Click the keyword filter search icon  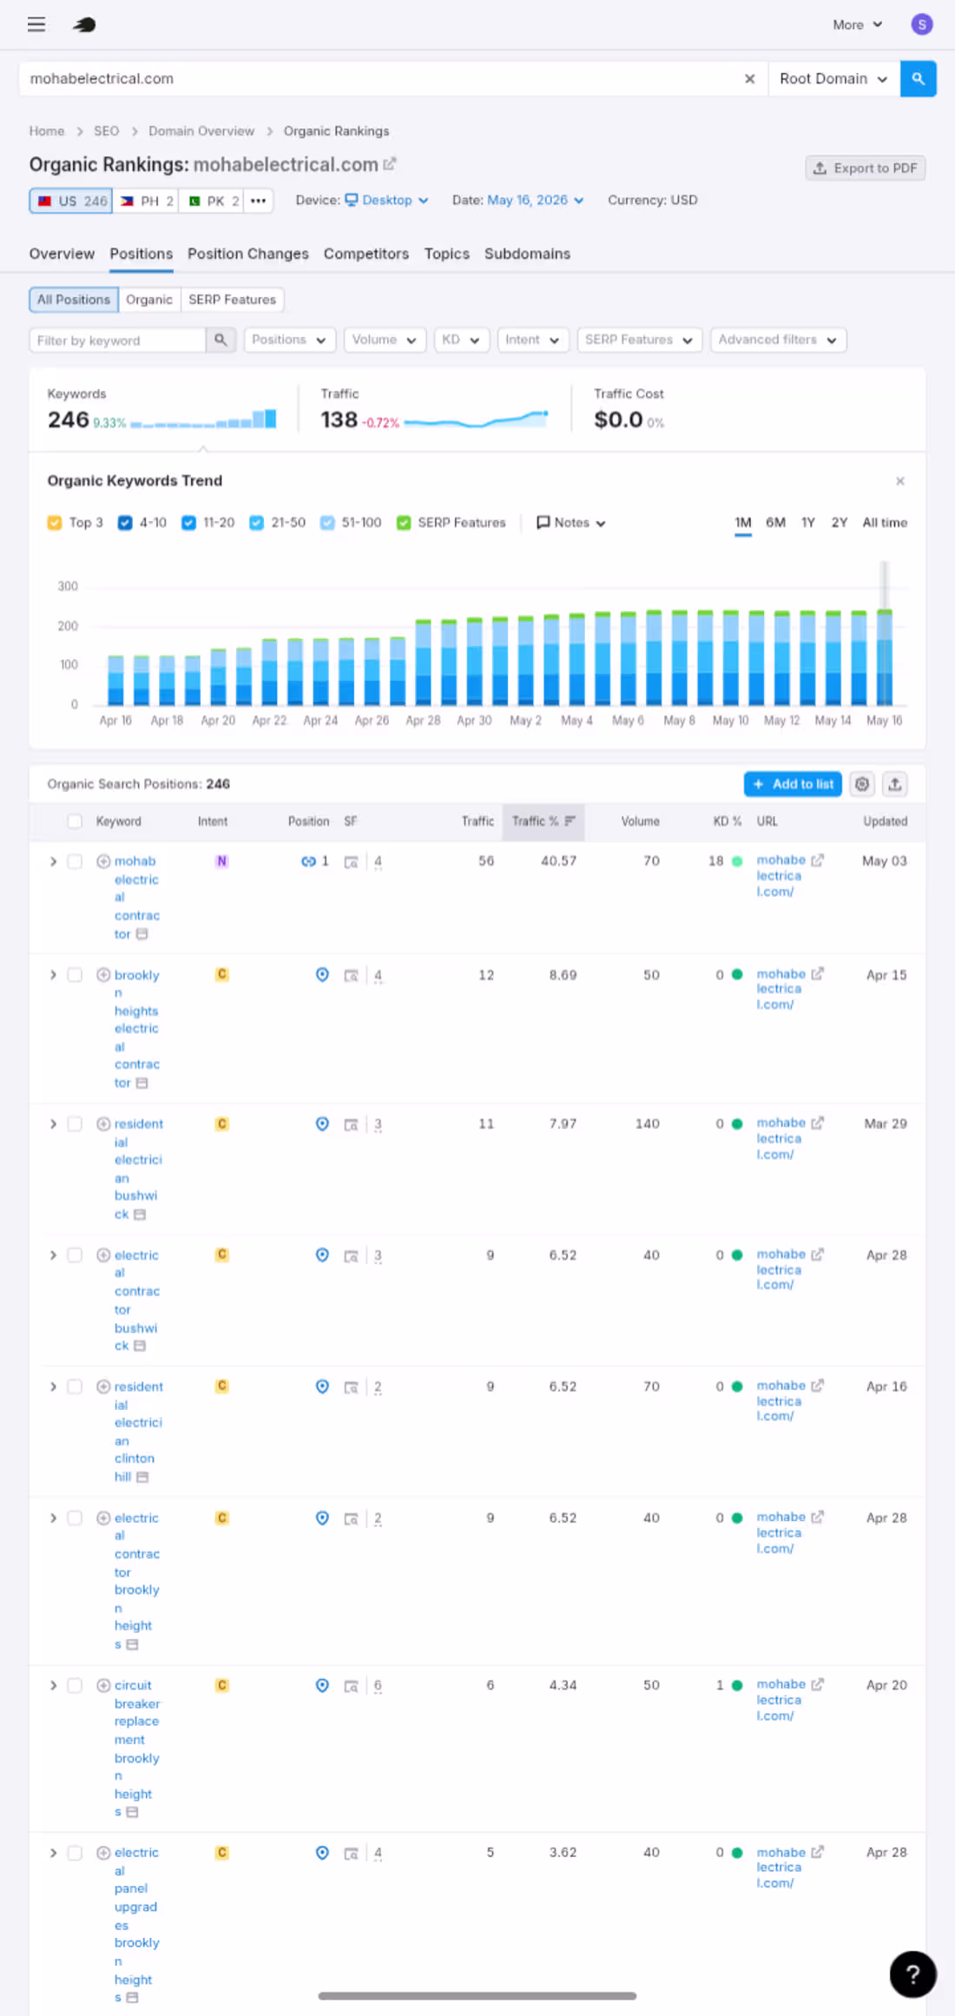point(221,340)
